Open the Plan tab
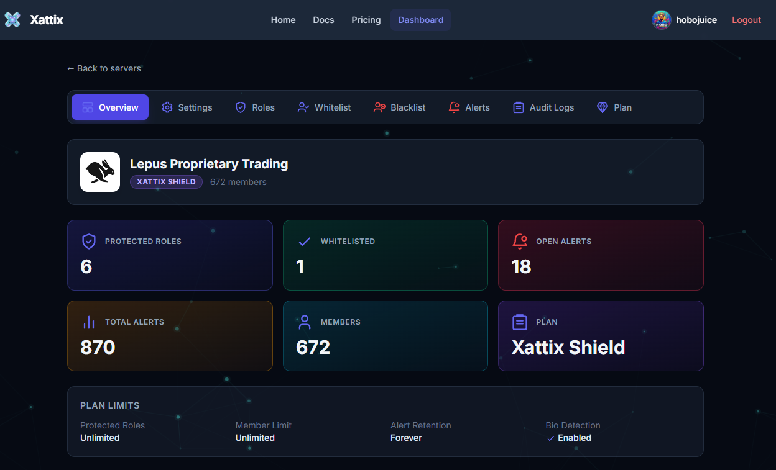 pyautogui.click(x=614, y=107)
